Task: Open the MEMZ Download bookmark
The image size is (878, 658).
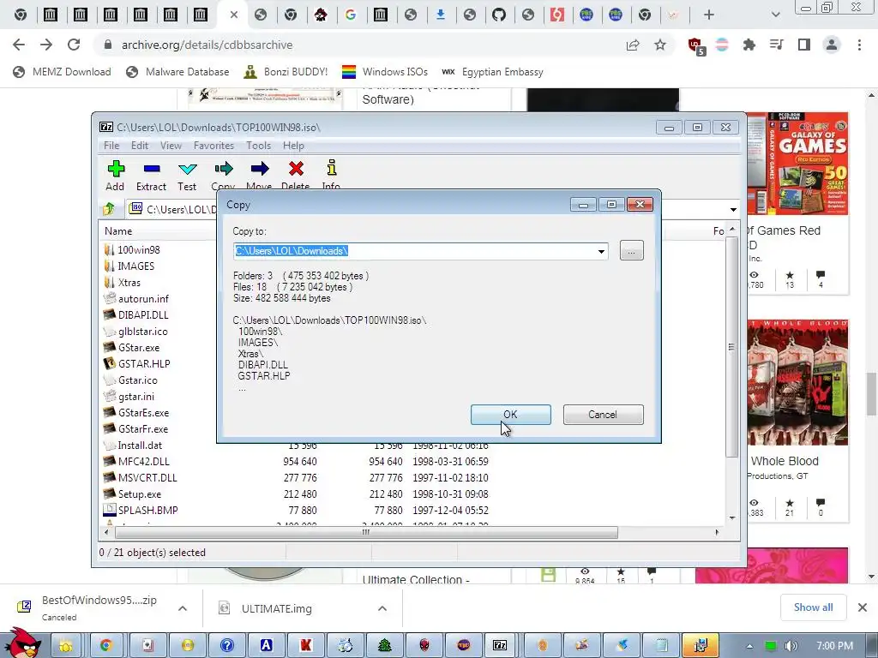Action: point(62,72)
